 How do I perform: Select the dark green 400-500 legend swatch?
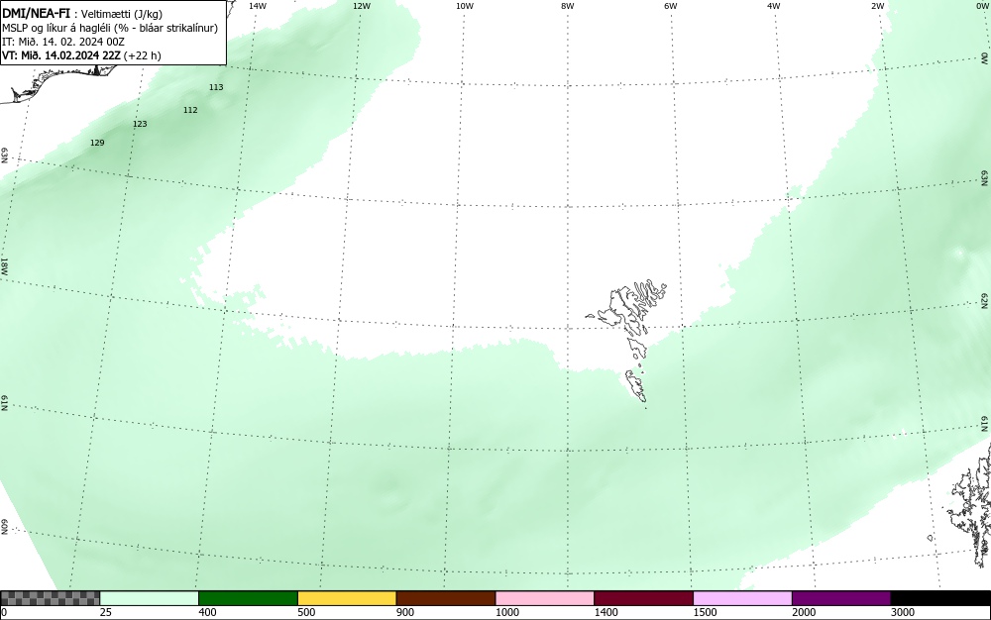pos(248,598)
